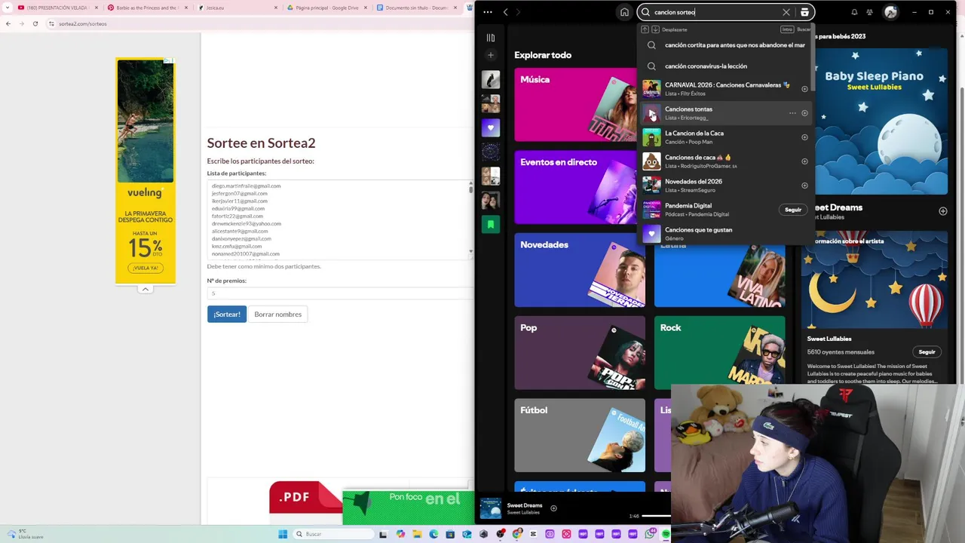Click the Nº de premios input field
This screenshot has width=965, height=543.
click(340, 293)
